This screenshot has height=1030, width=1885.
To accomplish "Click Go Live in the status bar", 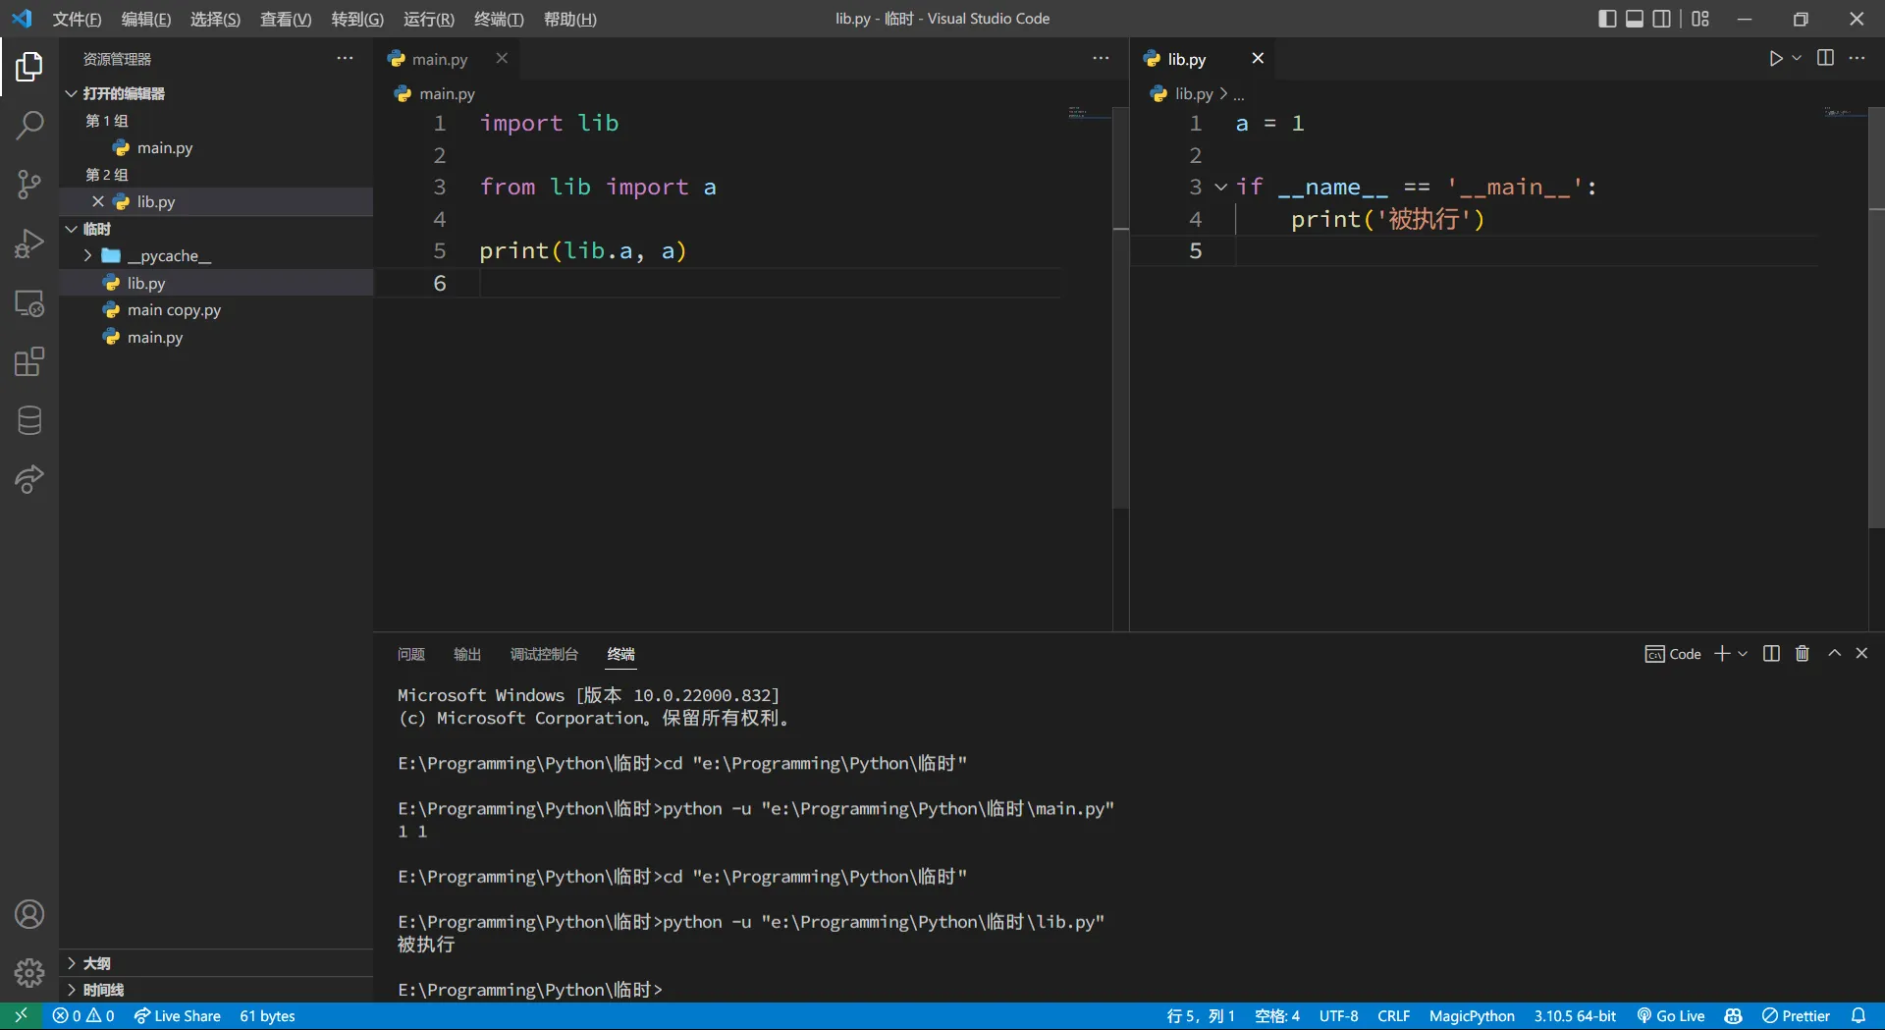I will click(1671, 1016).
